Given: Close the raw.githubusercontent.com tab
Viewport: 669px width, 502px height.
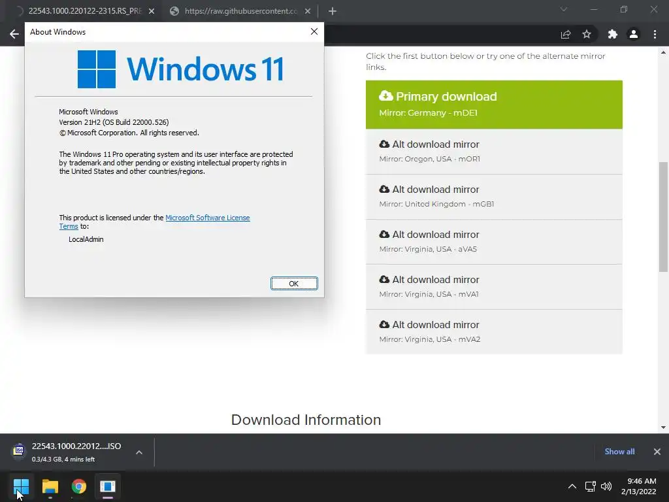Looking at the screenshot, I should click(x=308, y=11).
